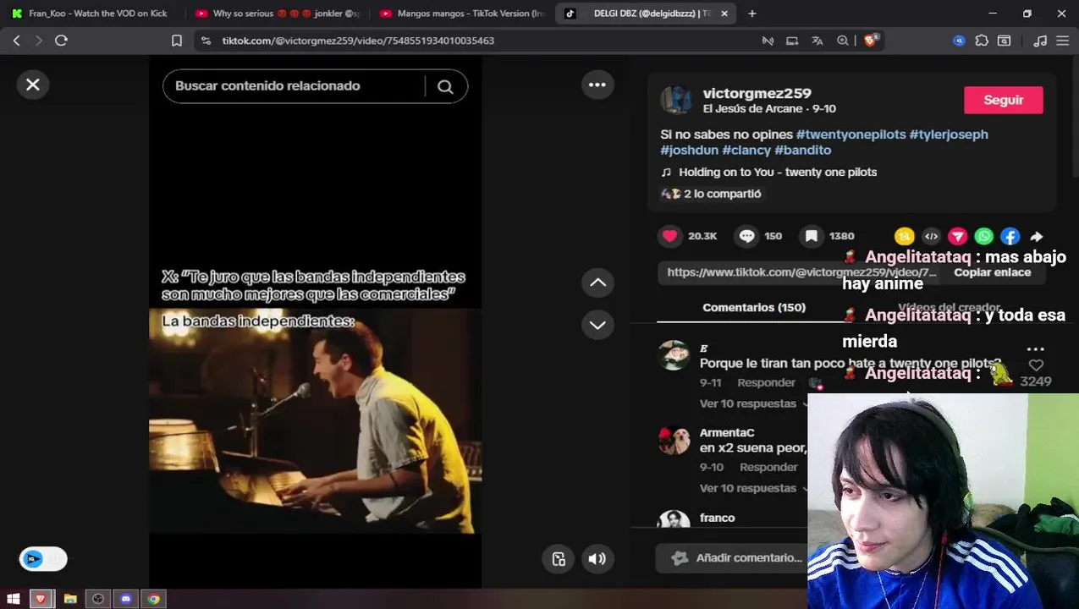Image resolution: width=1079 pixels, height=609 pixels.
Task: Expand Ver 10 respuestas under ArmentaC's comment
Action: [x=747, y=488]
